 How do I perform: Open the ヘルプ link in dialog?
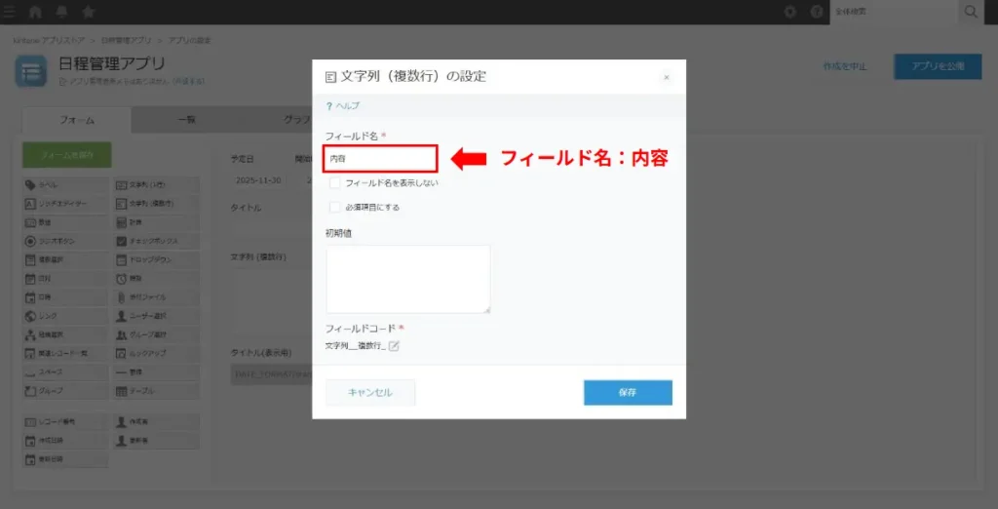[x=348, y=106]
